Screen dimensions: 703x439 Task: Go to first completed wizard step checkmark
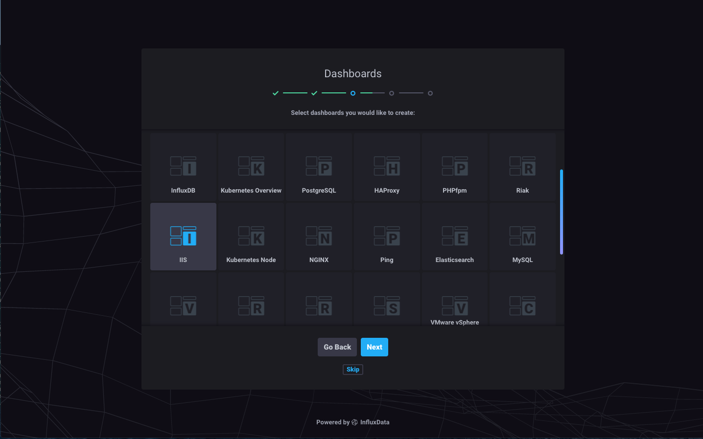[276, 93]
